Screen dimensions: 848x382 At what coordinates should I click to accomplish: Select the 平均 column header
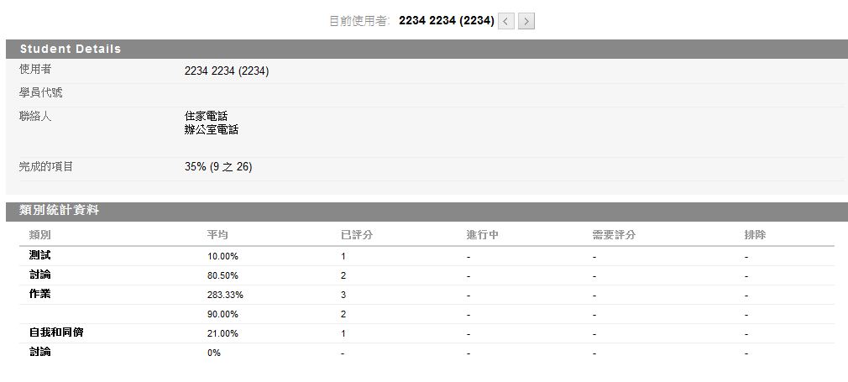coord(217,235)
